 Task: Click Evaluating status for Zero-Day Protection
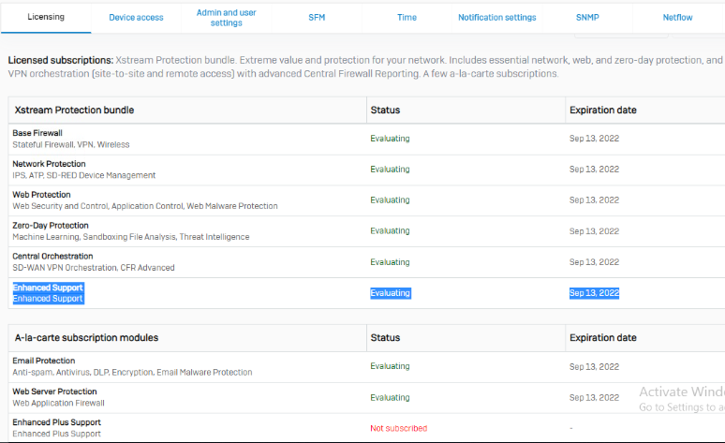coord(390,230)
